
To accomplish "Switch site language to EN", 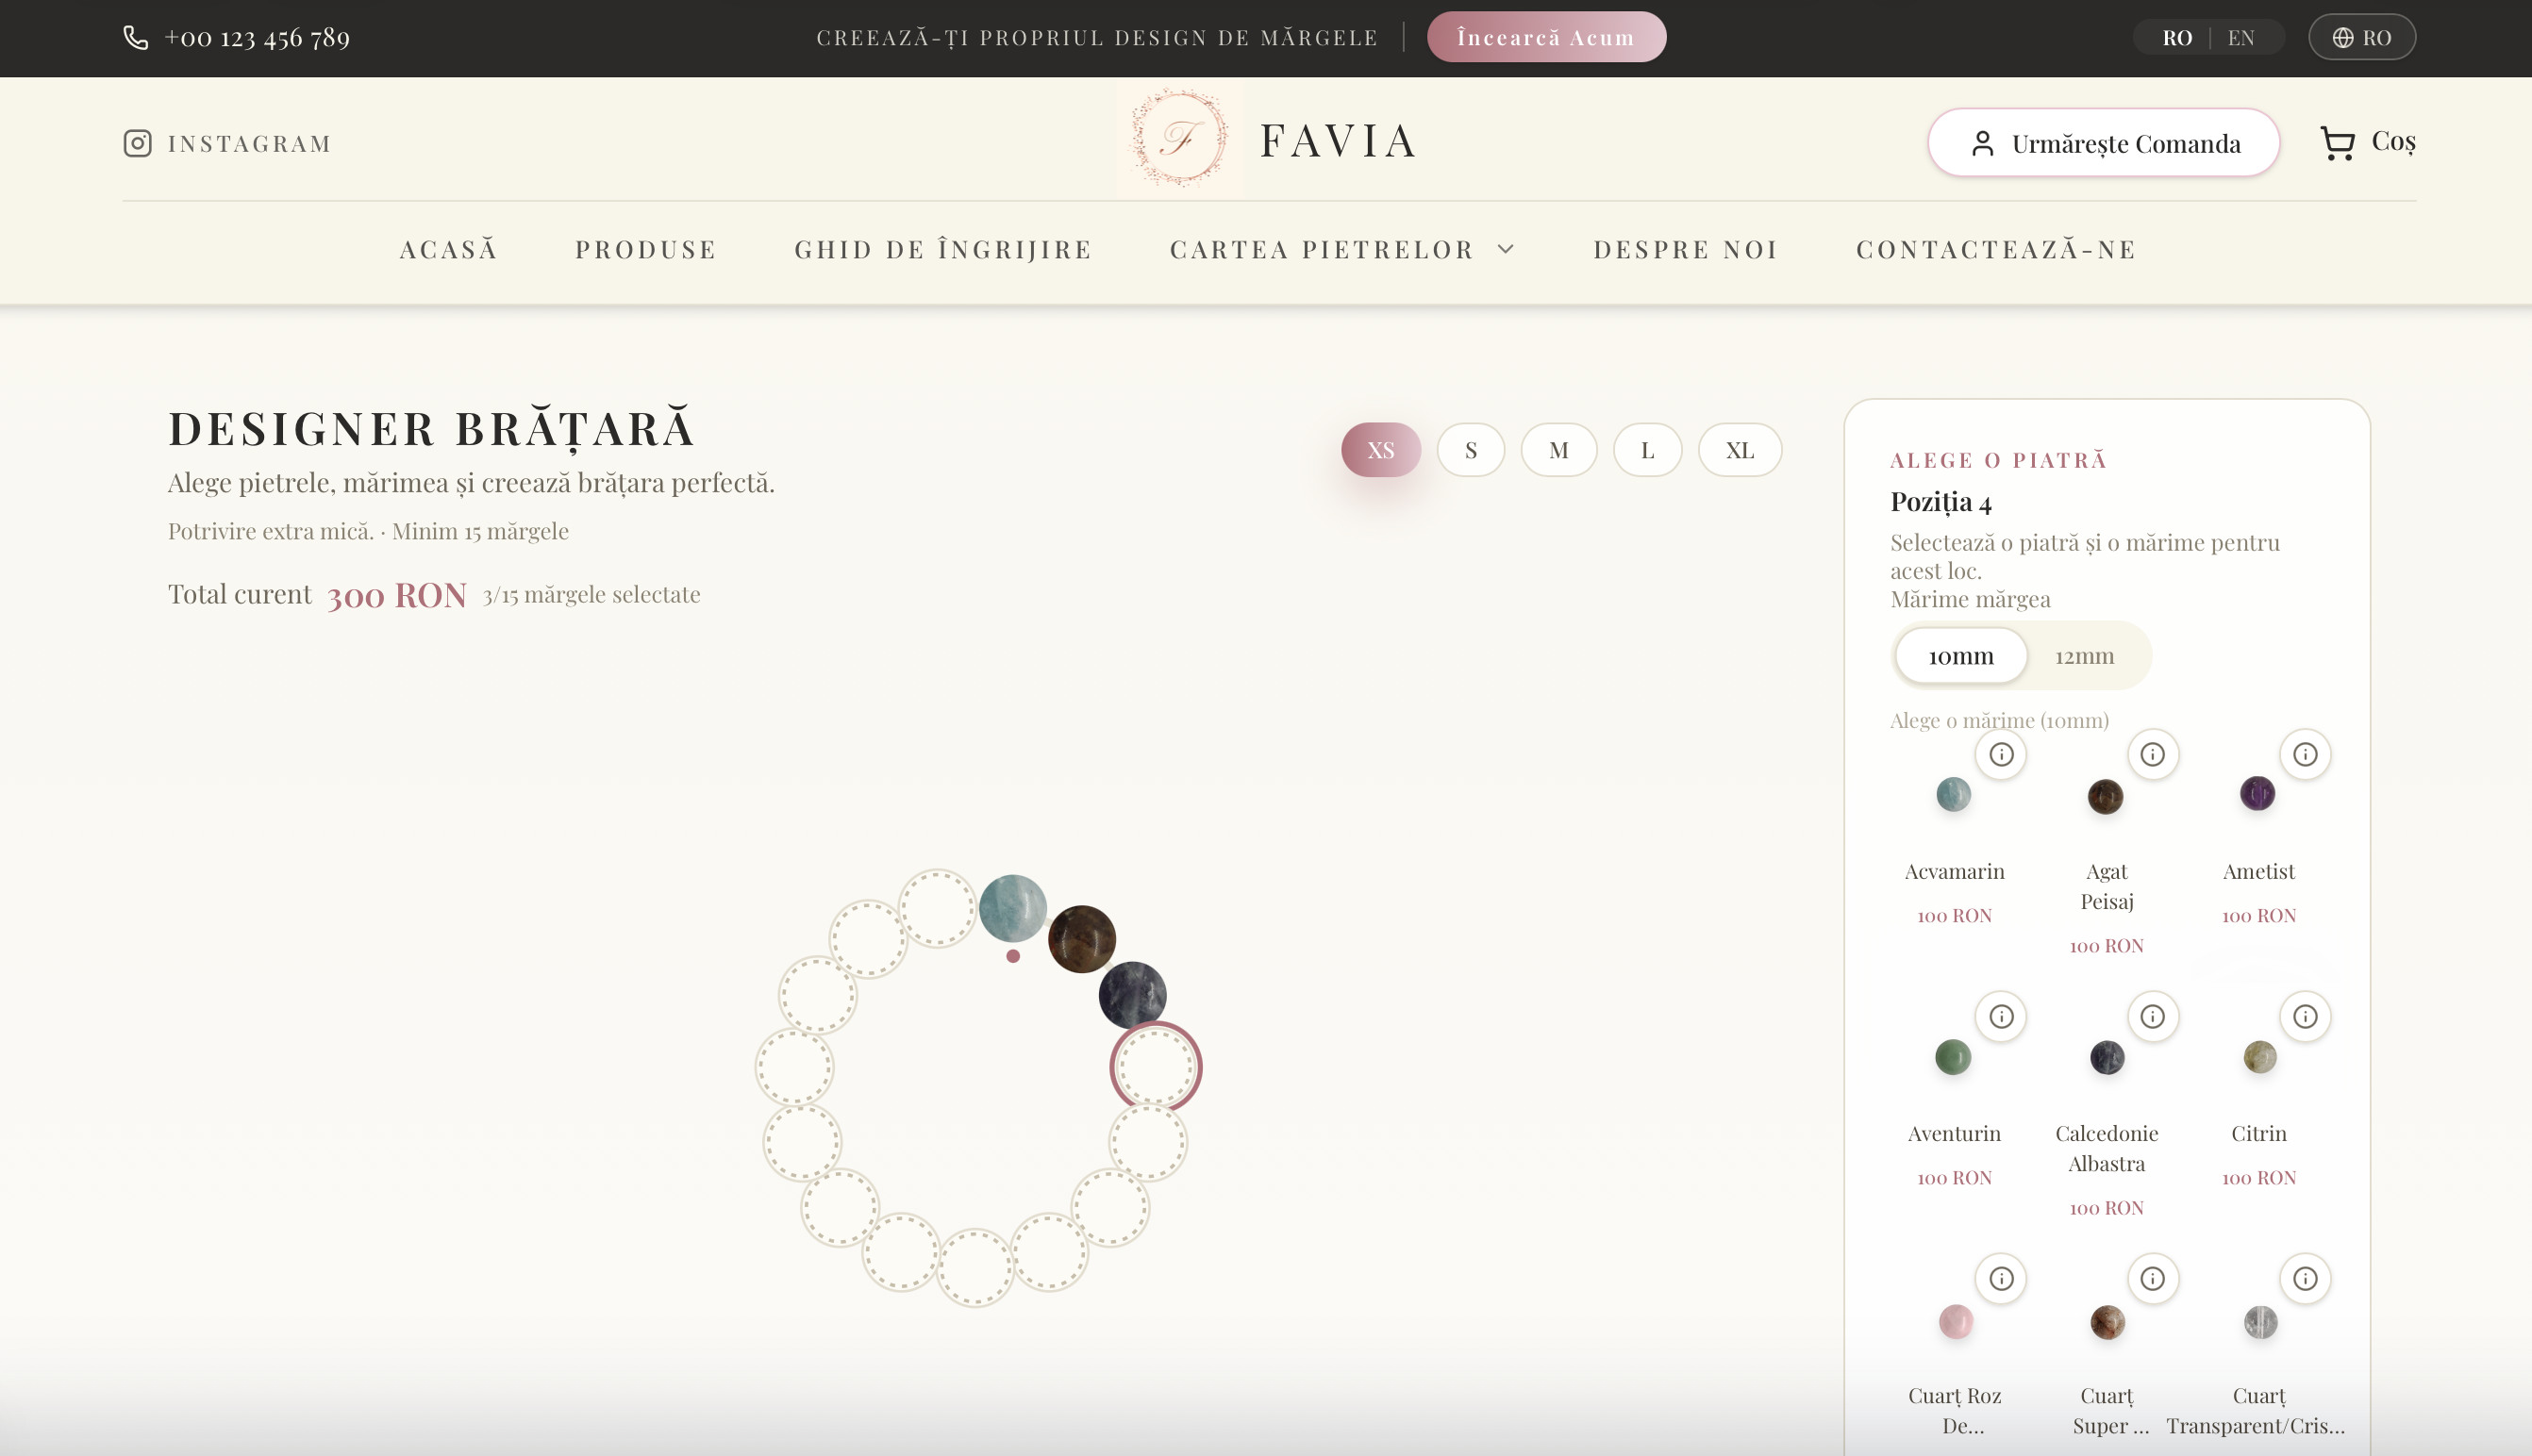I will pos(2240,37).
